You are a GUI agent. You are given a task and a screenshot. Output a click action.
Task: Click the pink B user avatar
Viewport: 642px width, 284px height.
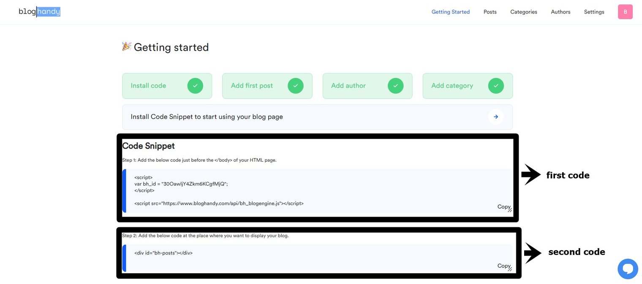pos(625,12)
